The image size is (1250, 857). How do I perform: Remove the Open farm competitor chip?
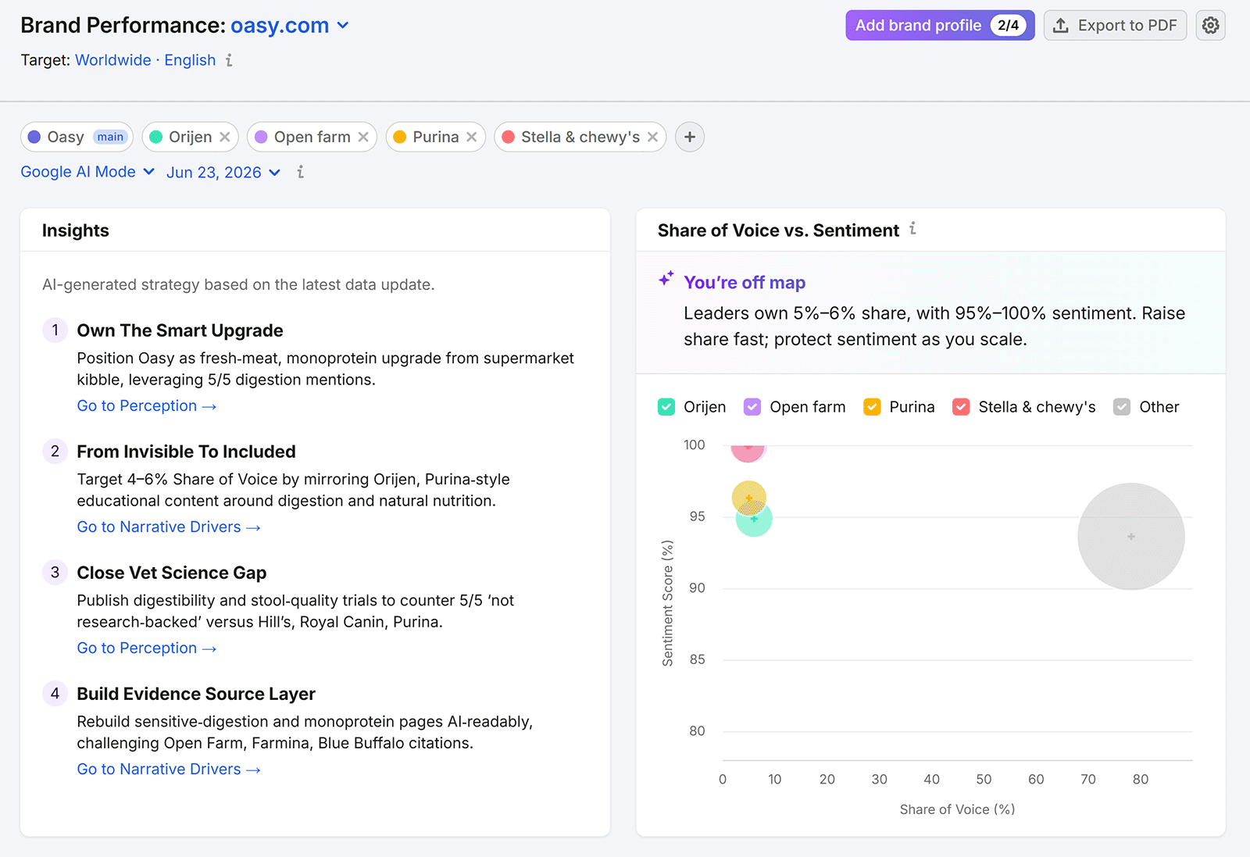363,137
